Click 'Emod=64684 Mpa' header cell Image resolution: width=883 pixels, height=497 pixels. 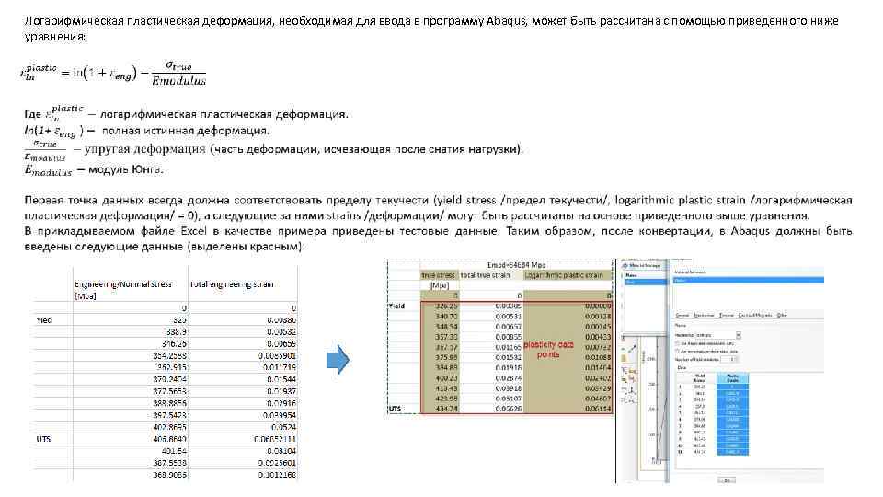[516, 265]
